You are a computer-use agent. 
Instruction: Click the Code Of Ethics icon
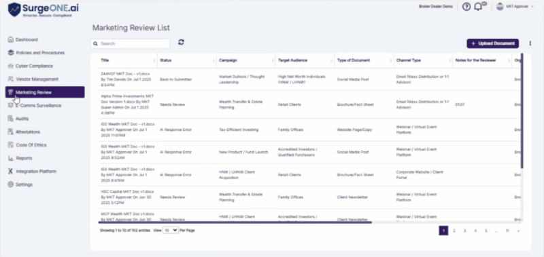tap(11, 145)
